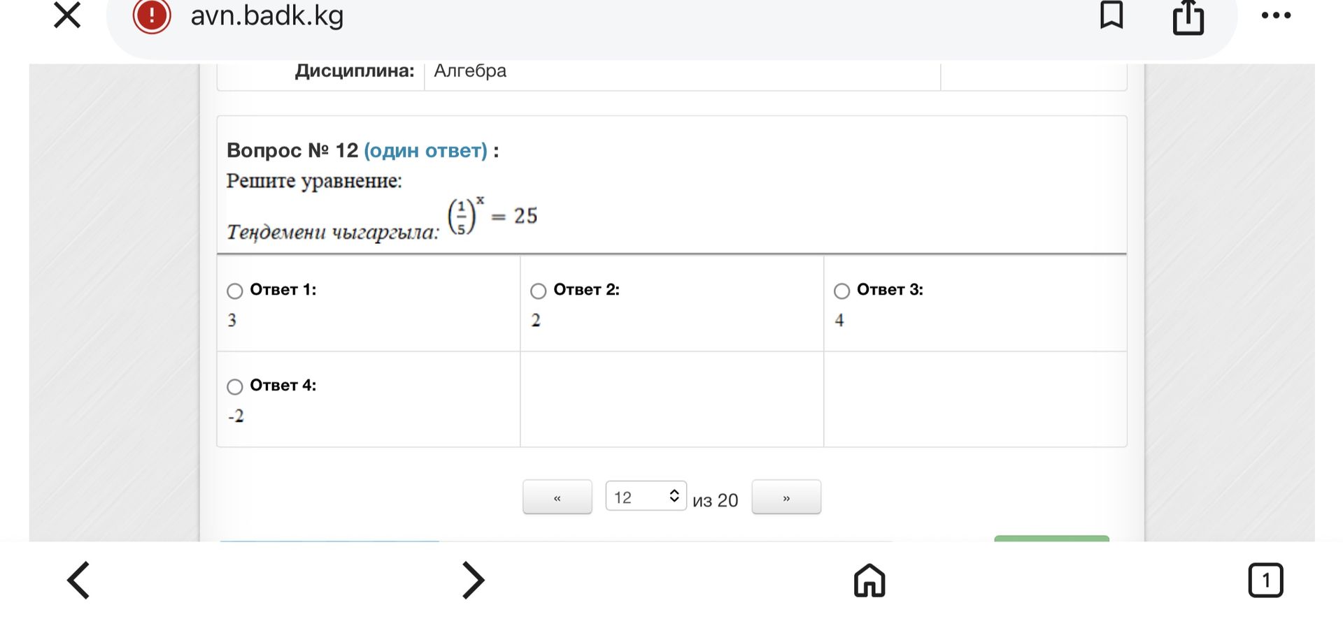Go to previous question with « button

(557, 497)
